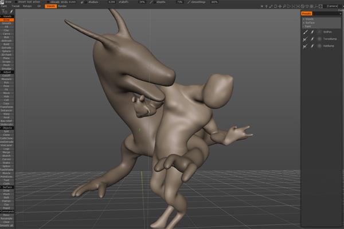Select the Instancer tool
Viewport: 344px width, 229px height.
pos(6,110)
